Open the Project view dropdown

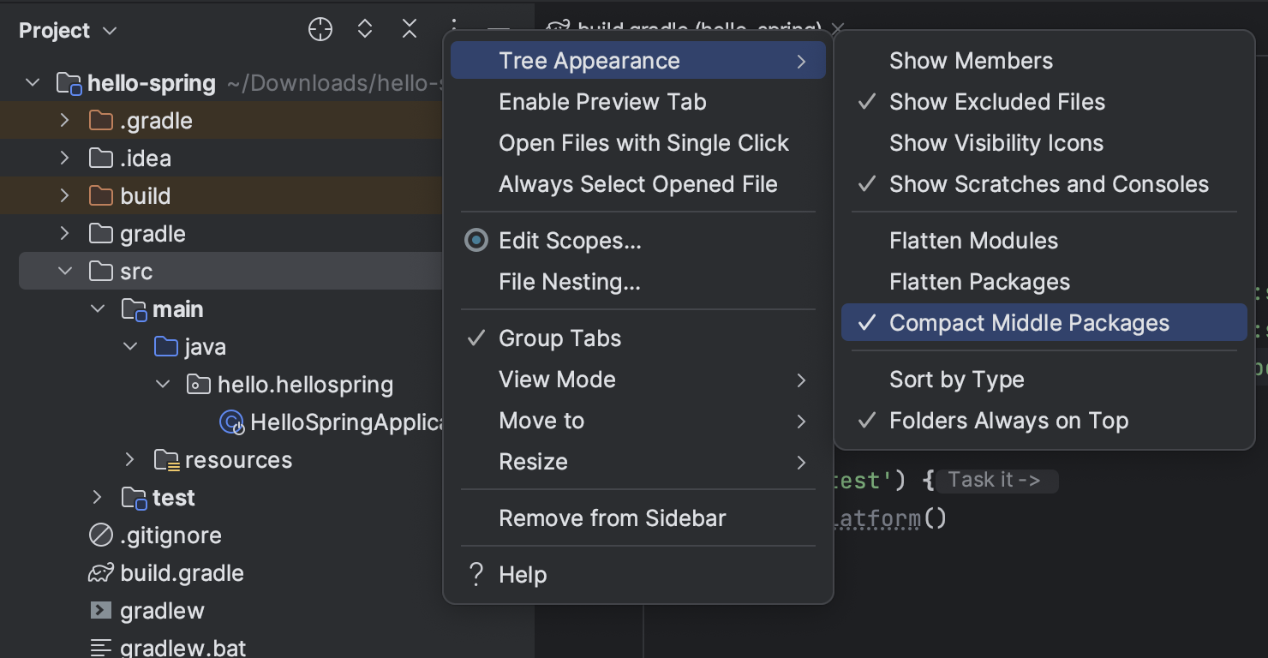pyautogui.click(x=68, y=31)
